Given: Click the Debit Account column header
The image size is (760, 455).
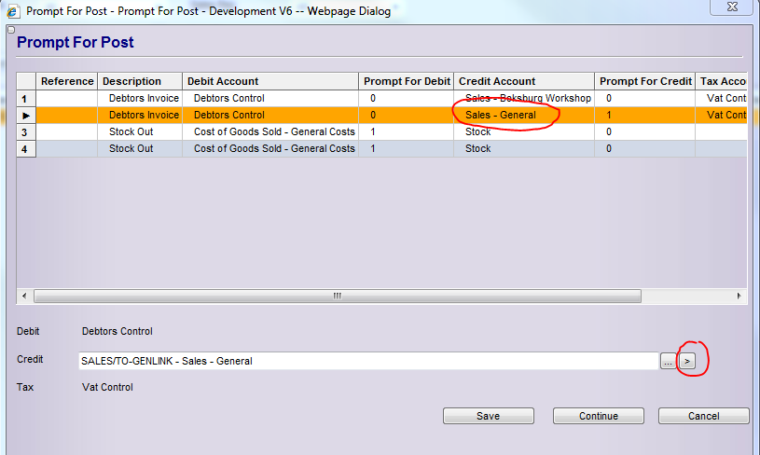Looking at the screenshot, I should [269, 81].
